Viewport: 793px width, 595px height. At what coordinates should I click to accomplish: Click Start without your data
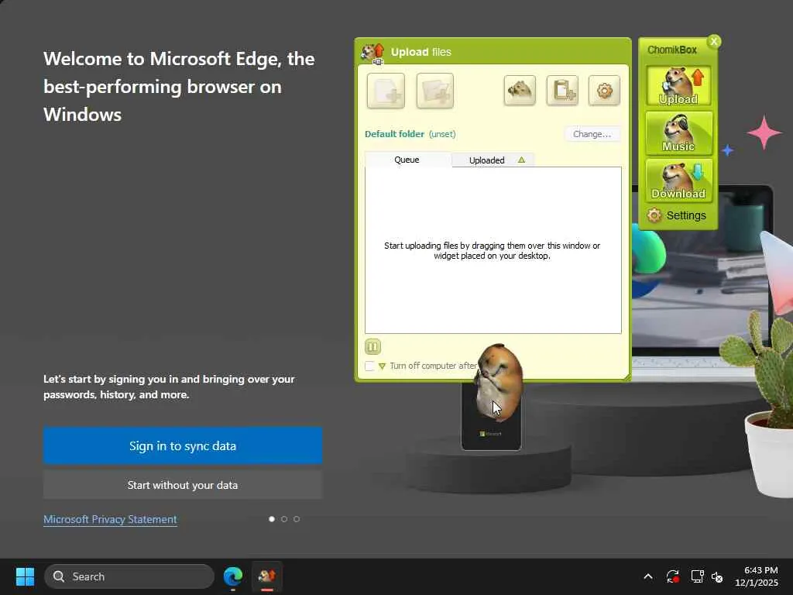[183, 485]
